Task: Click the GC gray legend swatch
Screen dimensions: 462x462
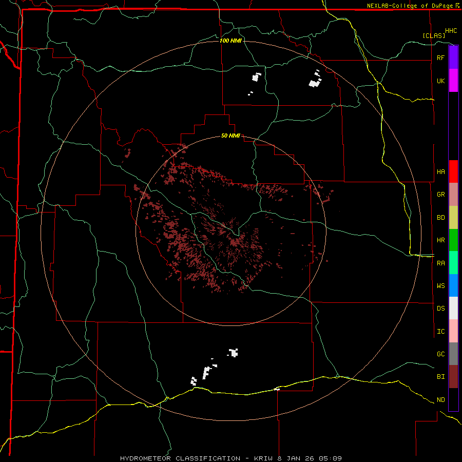Action: pos(453,354)
